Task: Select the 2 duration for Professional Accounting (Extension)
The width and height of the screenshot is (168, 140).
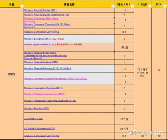Action: (x=124, y=101)
